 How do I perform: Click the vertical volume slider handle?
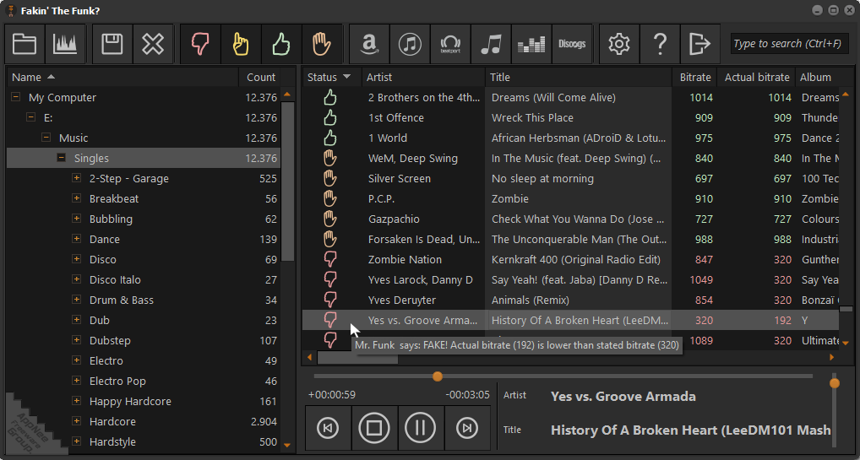click(834, 383)
